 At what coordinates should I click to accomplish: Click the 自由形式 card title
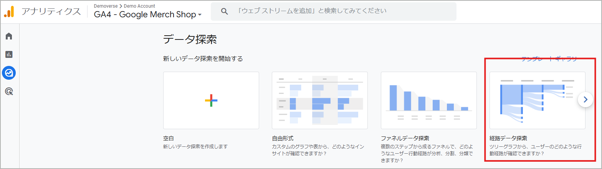coord(283,138)
